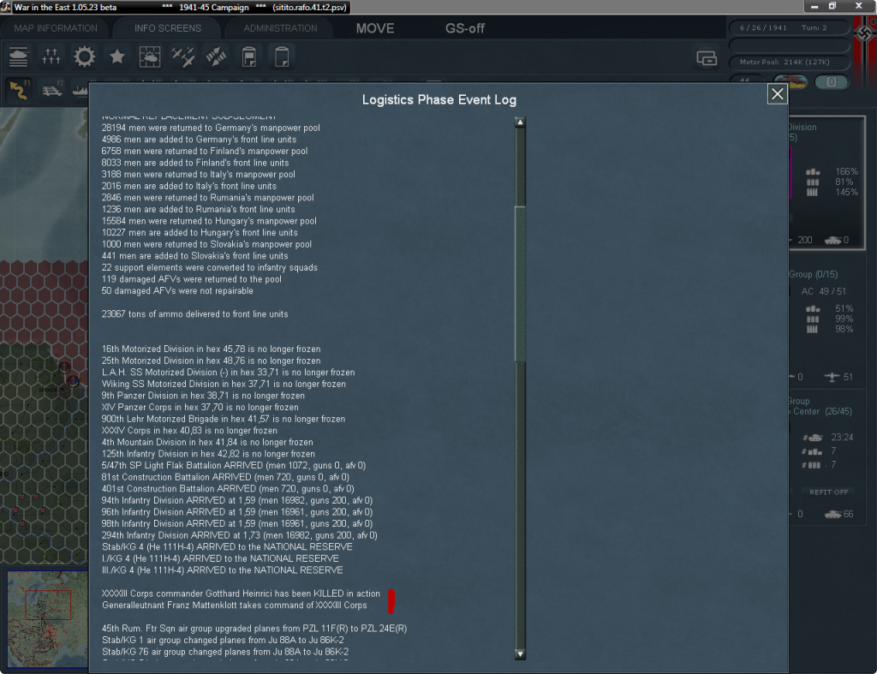Click the MOVE mode label

tap(375, 28)
